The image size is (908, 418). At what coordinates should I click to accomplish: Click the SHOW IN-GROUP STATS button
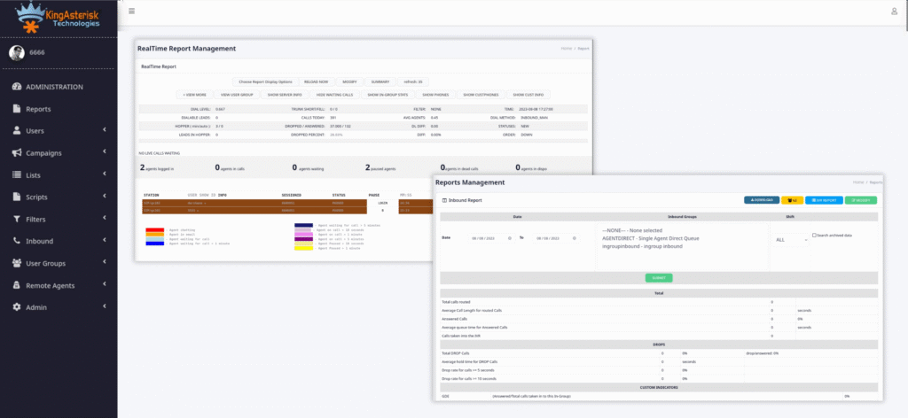pos(388,94)
